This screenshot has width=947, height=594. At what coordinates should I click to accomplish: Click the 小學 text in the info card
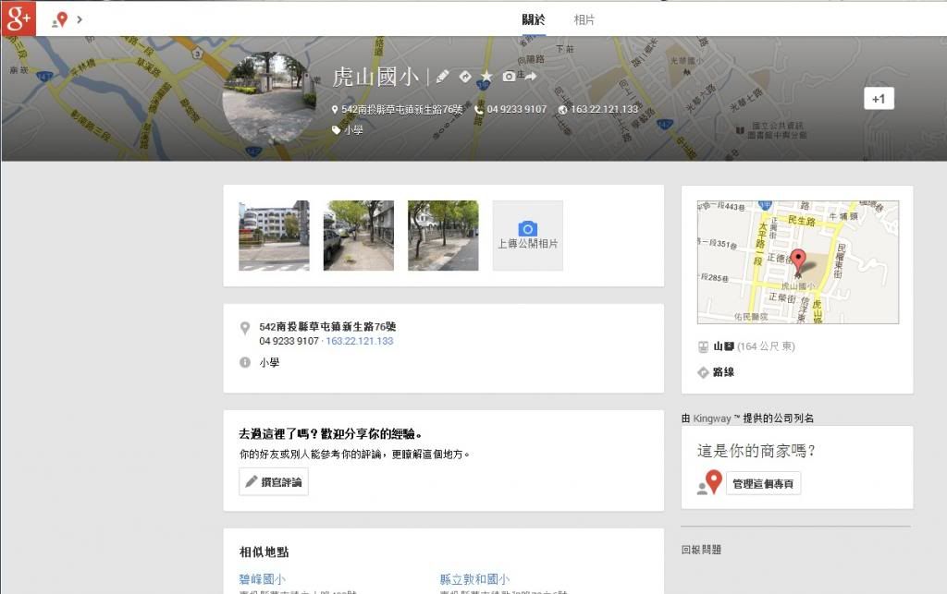tap(269, 362)
